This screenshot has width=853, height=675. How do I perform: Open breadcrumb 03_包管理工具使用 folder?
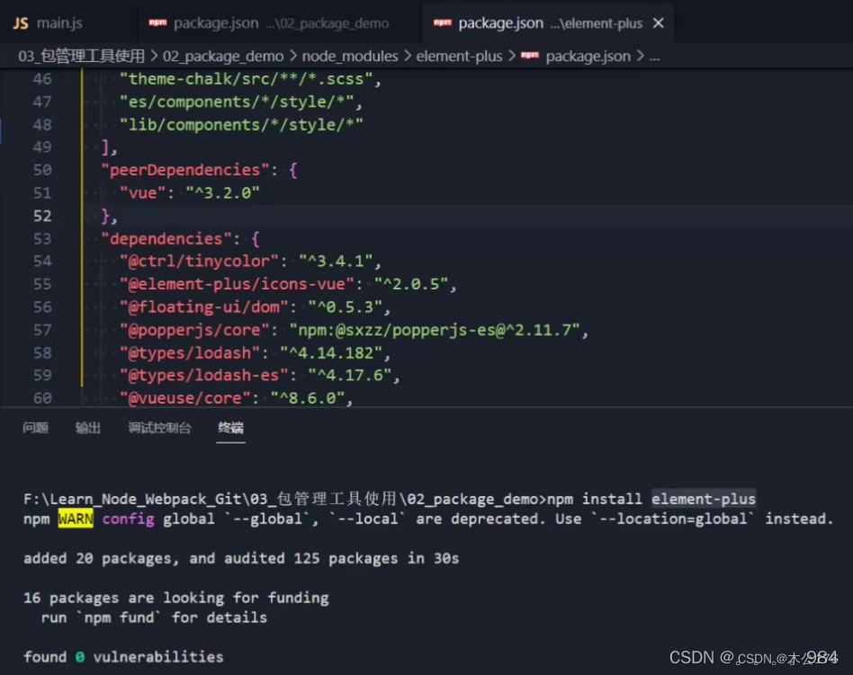82,56
